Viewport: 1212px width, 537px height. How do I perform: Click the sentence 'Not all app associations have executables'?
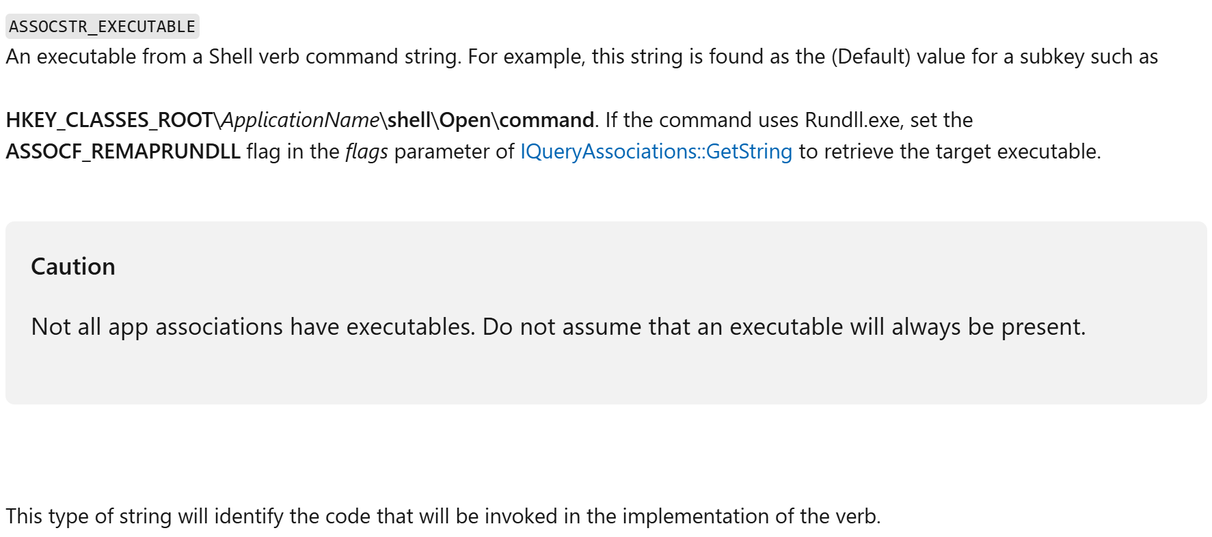[x=253, y=327]
